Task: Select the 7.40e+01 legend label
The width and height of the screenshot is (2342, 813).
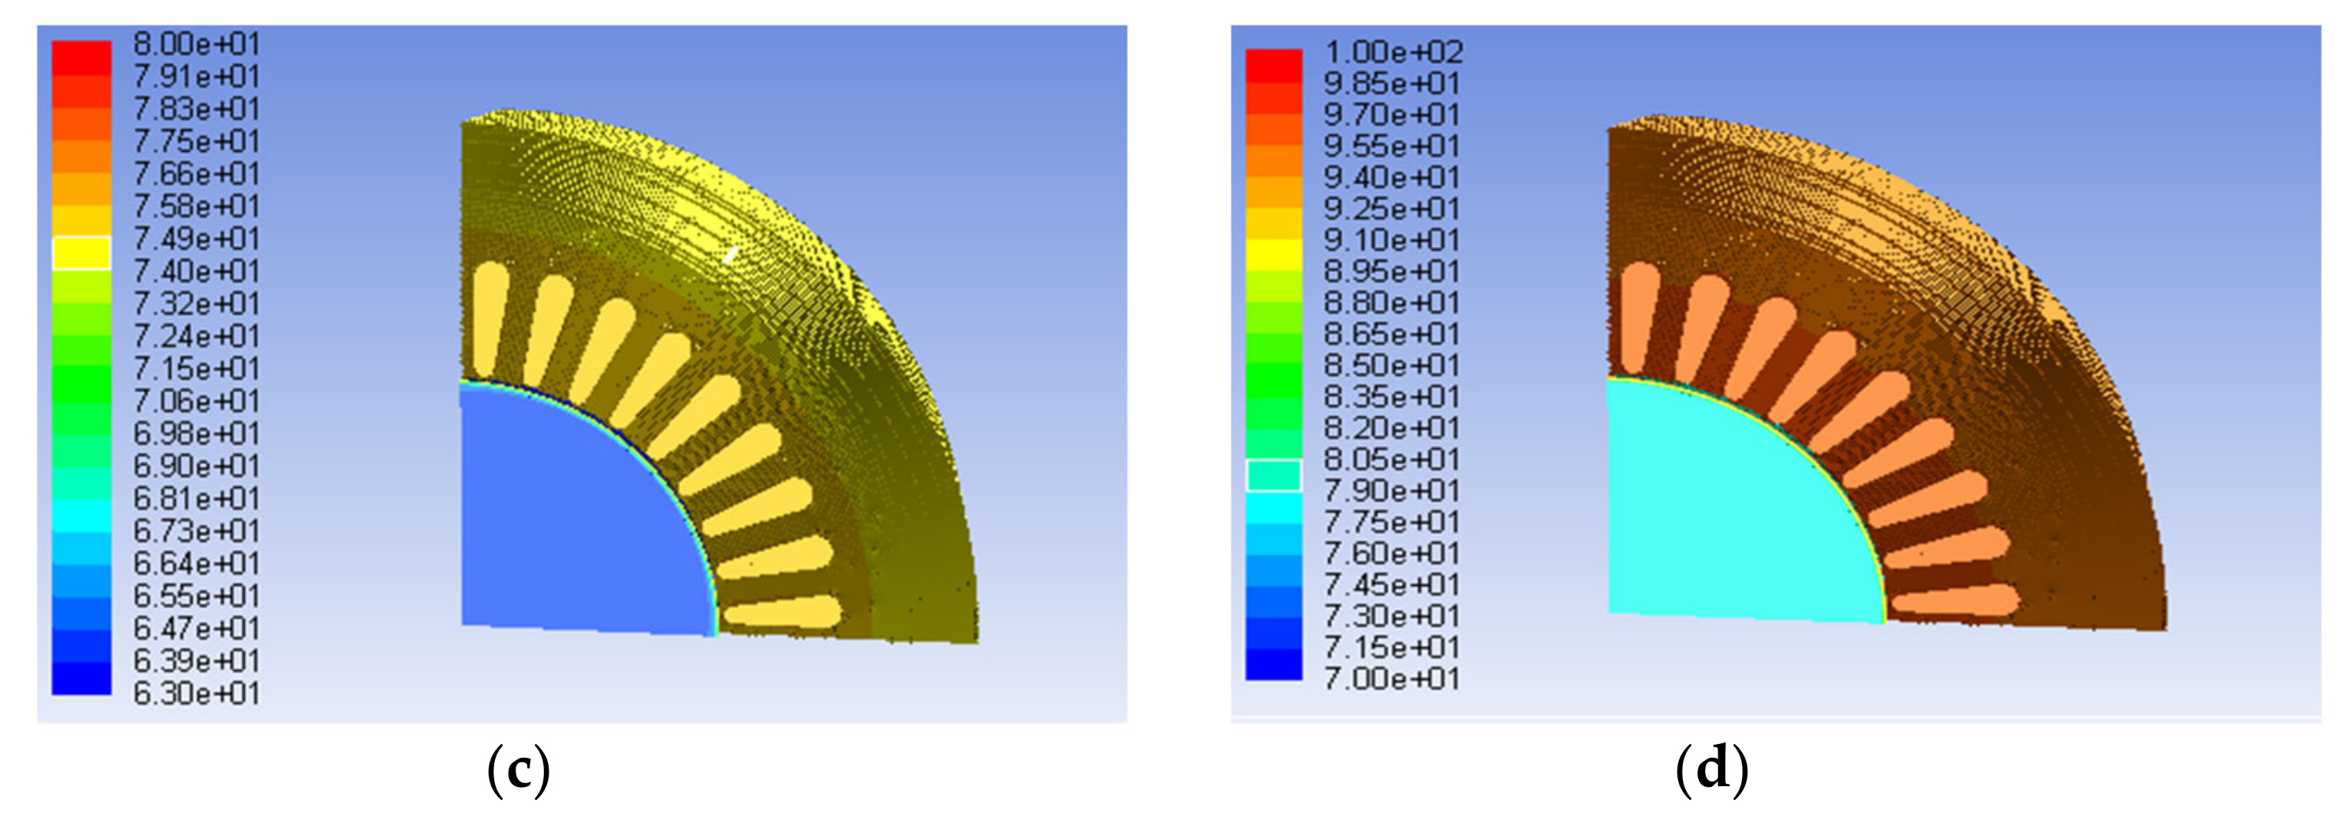Action: click(196, 272)
